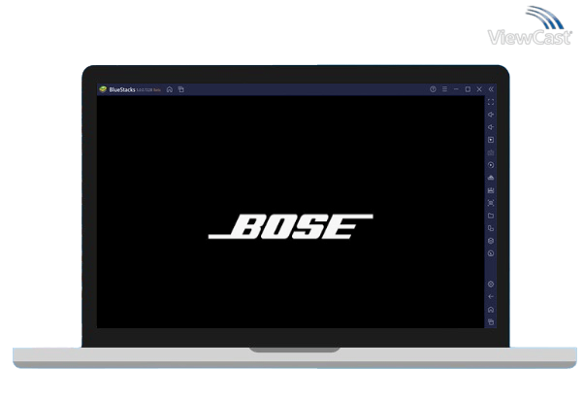Open the multi-instance recent apps icon in title bar
584x402 pixels.
[181, 89]
